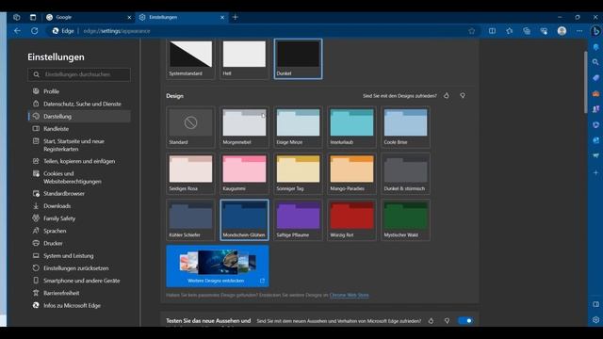The height and width of the screenshot is (339, 603).
Task: Choose the Dunkel & stürmisch design
Action: [x=406, y=173]
